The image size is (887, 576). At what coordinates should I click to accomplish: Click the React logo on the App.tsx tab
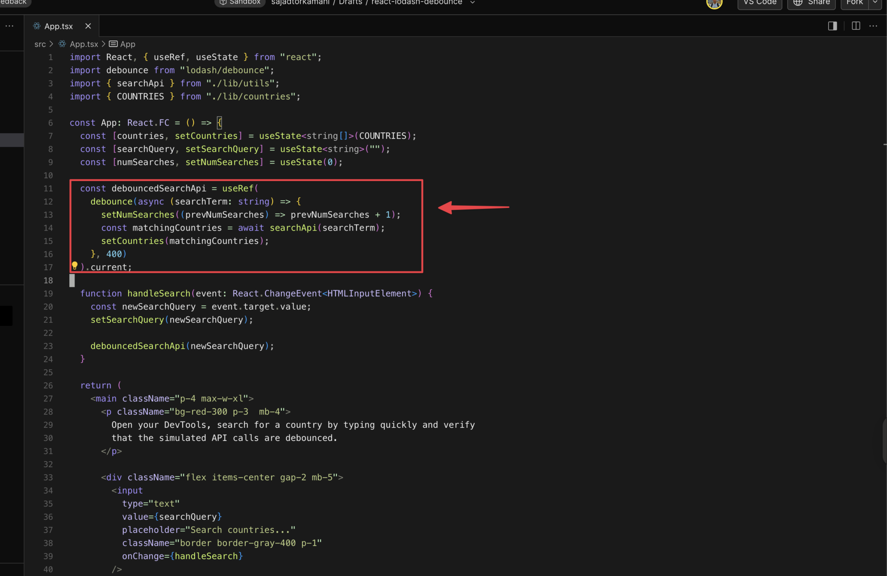[36, 26]
